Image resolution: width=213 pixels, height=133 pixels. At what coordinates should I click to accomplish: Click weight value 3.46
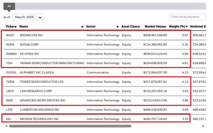coord(185,110)
